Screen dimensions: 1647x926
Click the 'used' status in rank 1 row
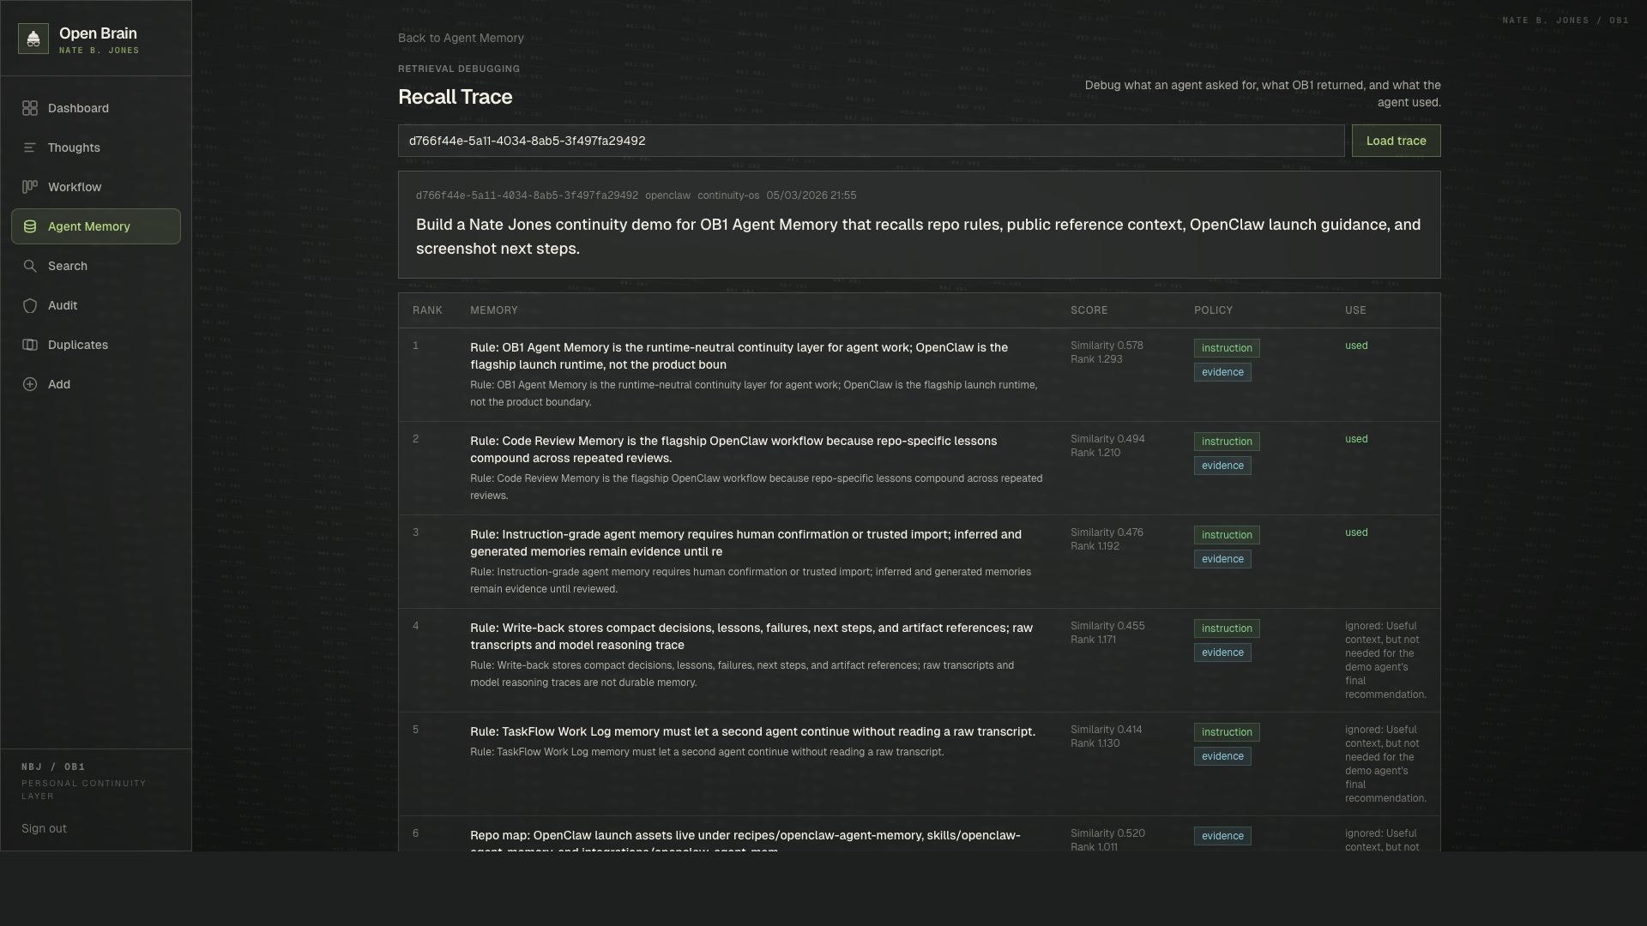(x=1356, y=346)
